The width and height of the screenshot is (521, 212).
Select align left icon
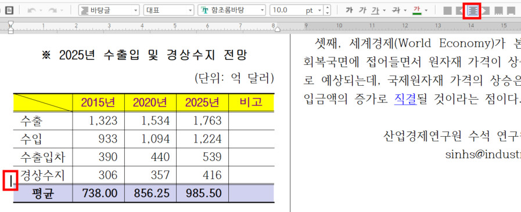(x=460, y=10)
